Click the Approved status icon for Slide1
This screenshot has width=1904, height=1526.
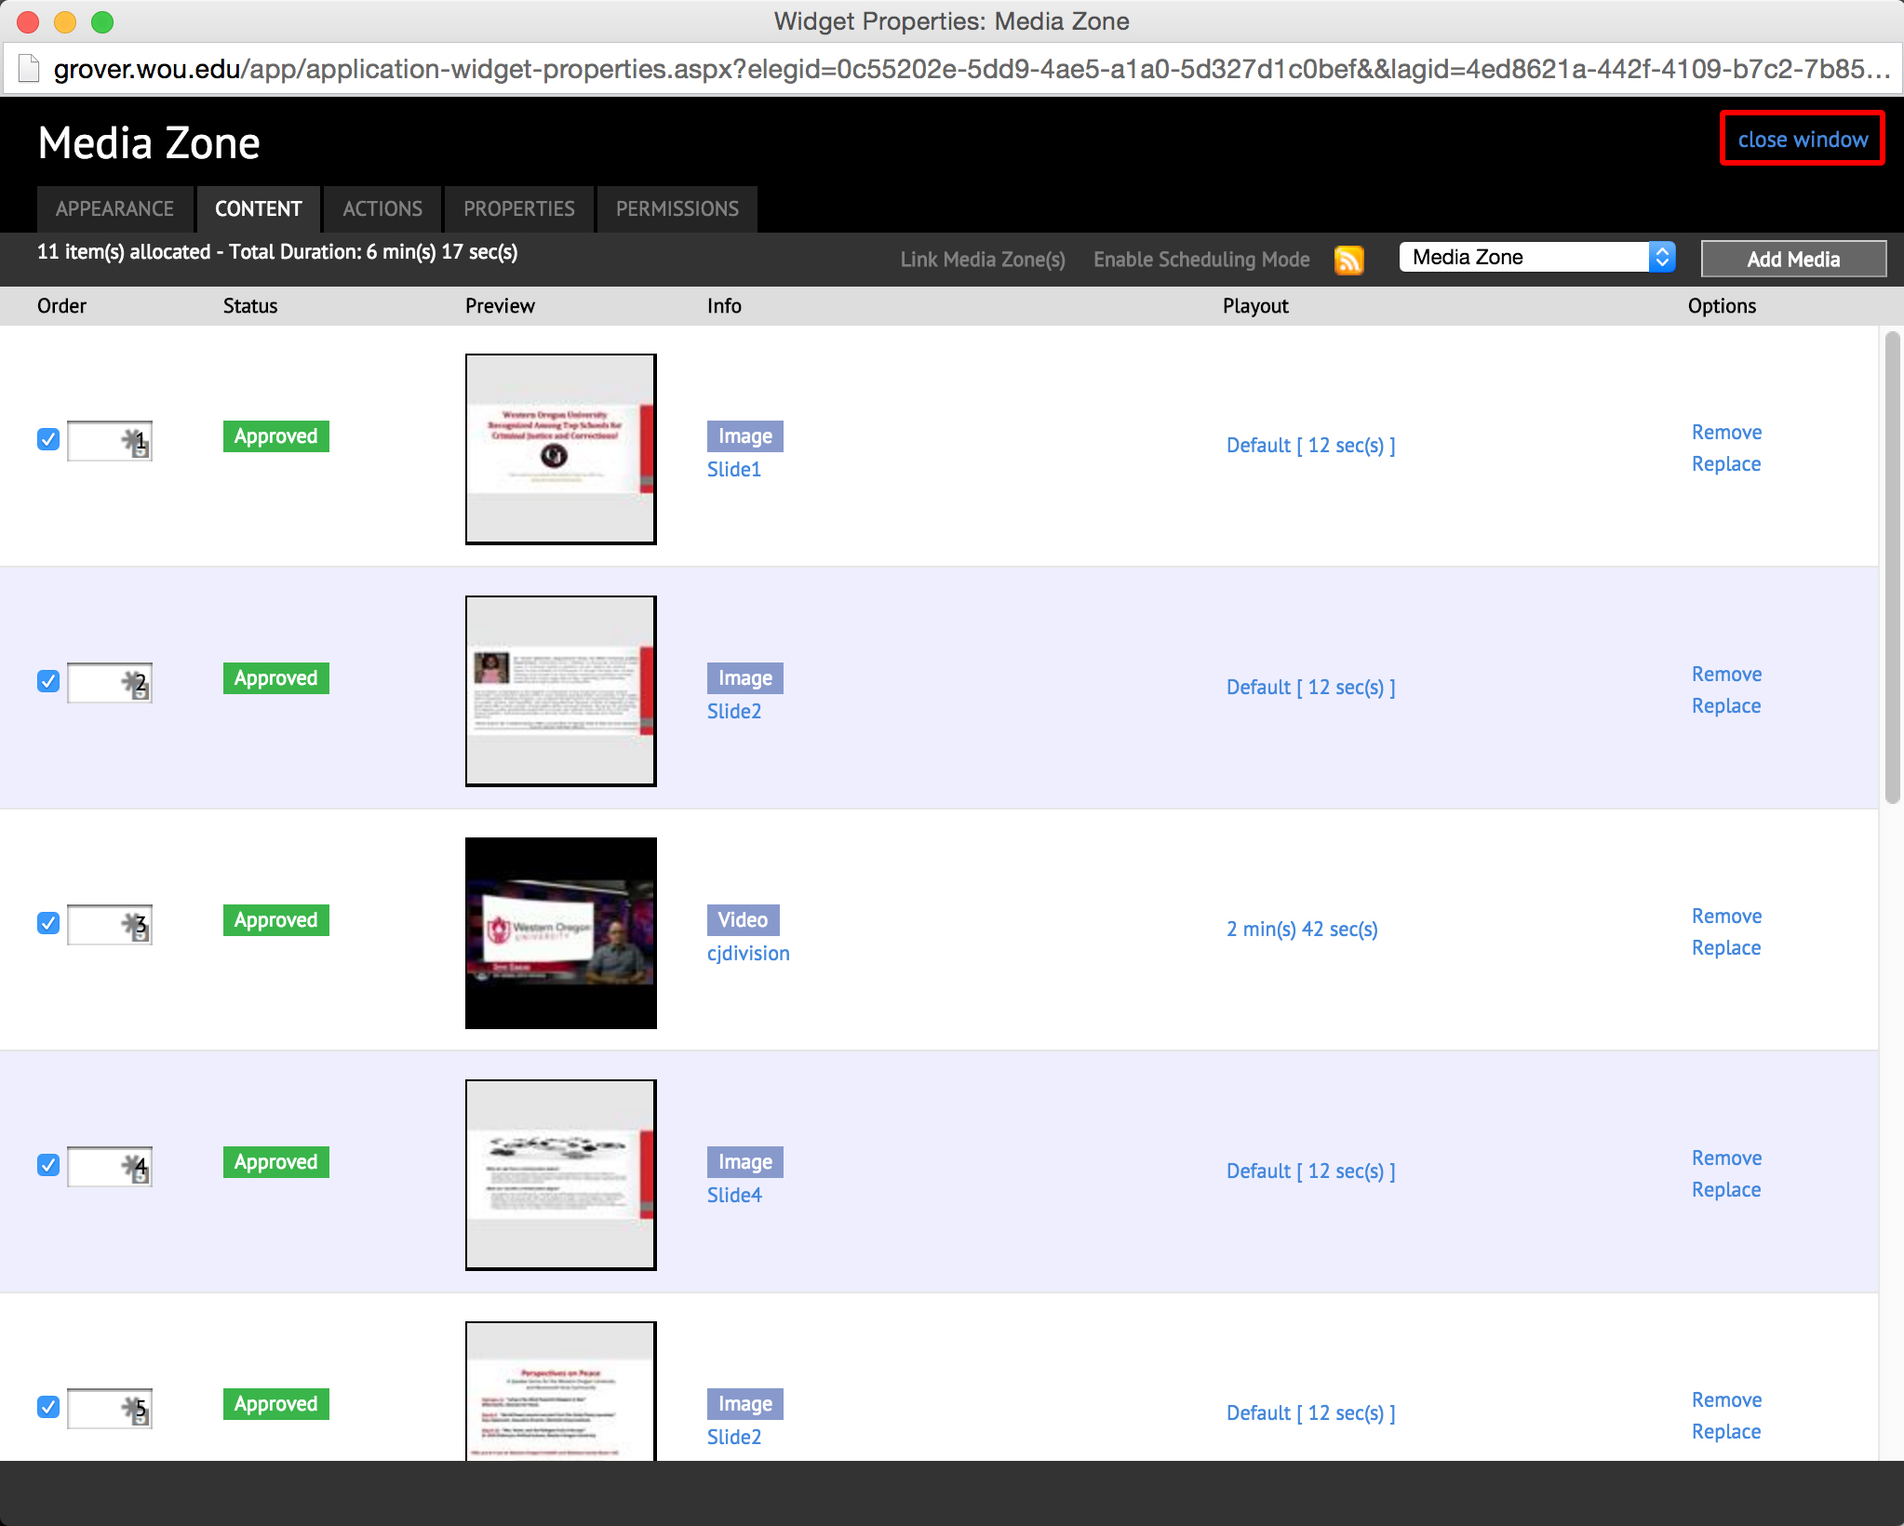pyautogui.click(x=275, y=436)
